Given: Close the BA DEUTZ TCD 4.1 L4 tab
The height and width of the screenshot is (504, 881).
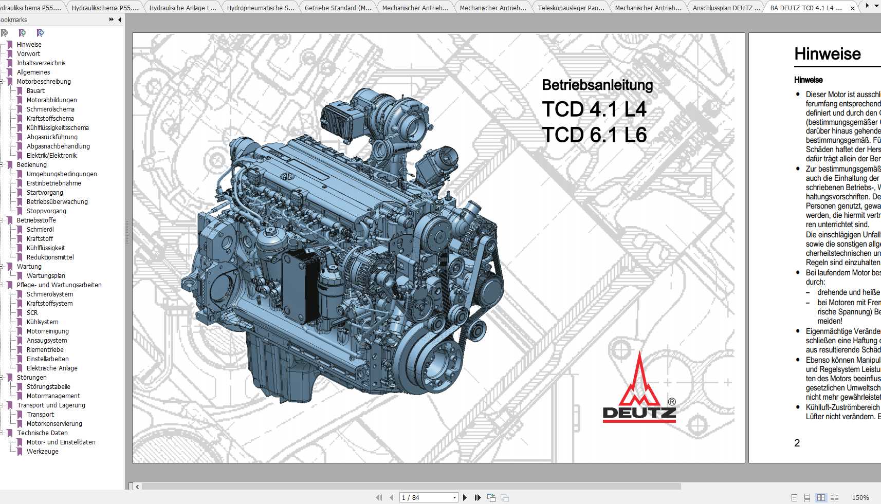Looking at the screenshot, I should click(853, 8).
